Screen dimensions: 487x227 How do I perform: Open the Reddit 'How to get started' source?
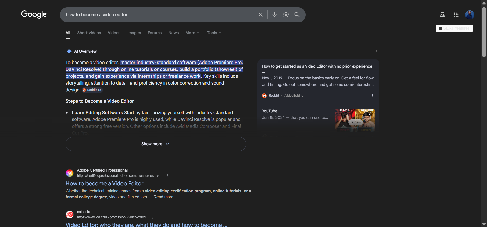[317, 66]
